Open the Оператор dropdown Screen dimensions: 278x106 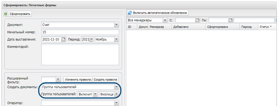point(116,103)
